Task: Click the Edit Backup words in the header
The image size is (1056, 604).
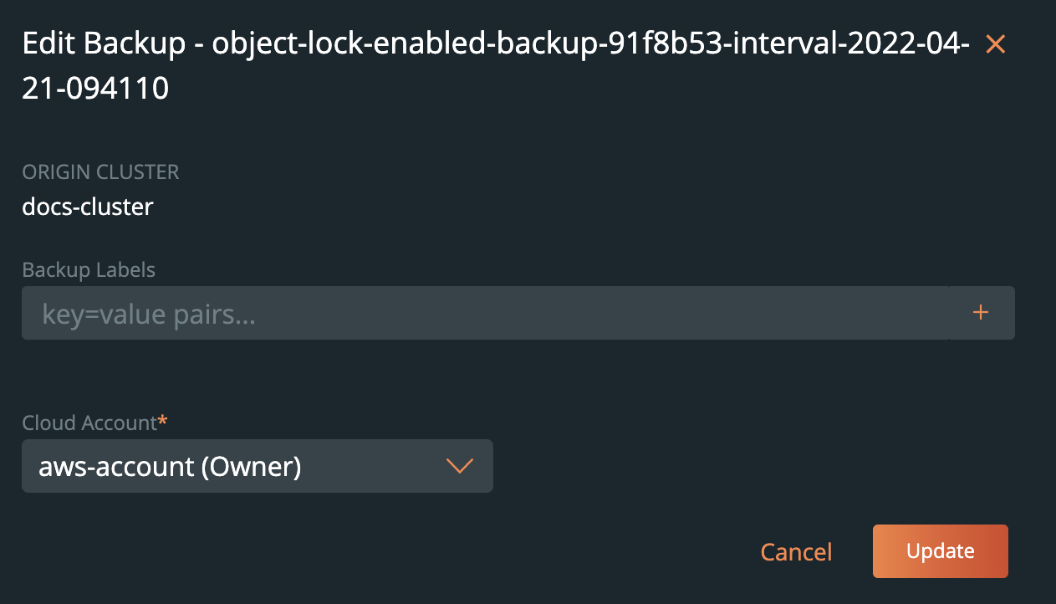Action: point(104,44)
